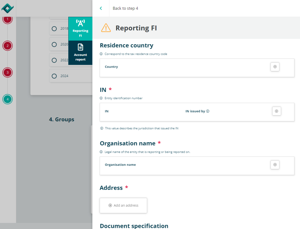Select the 2024 radio button
The height and width of the screenshot is (229, 300).
(54, 76)
